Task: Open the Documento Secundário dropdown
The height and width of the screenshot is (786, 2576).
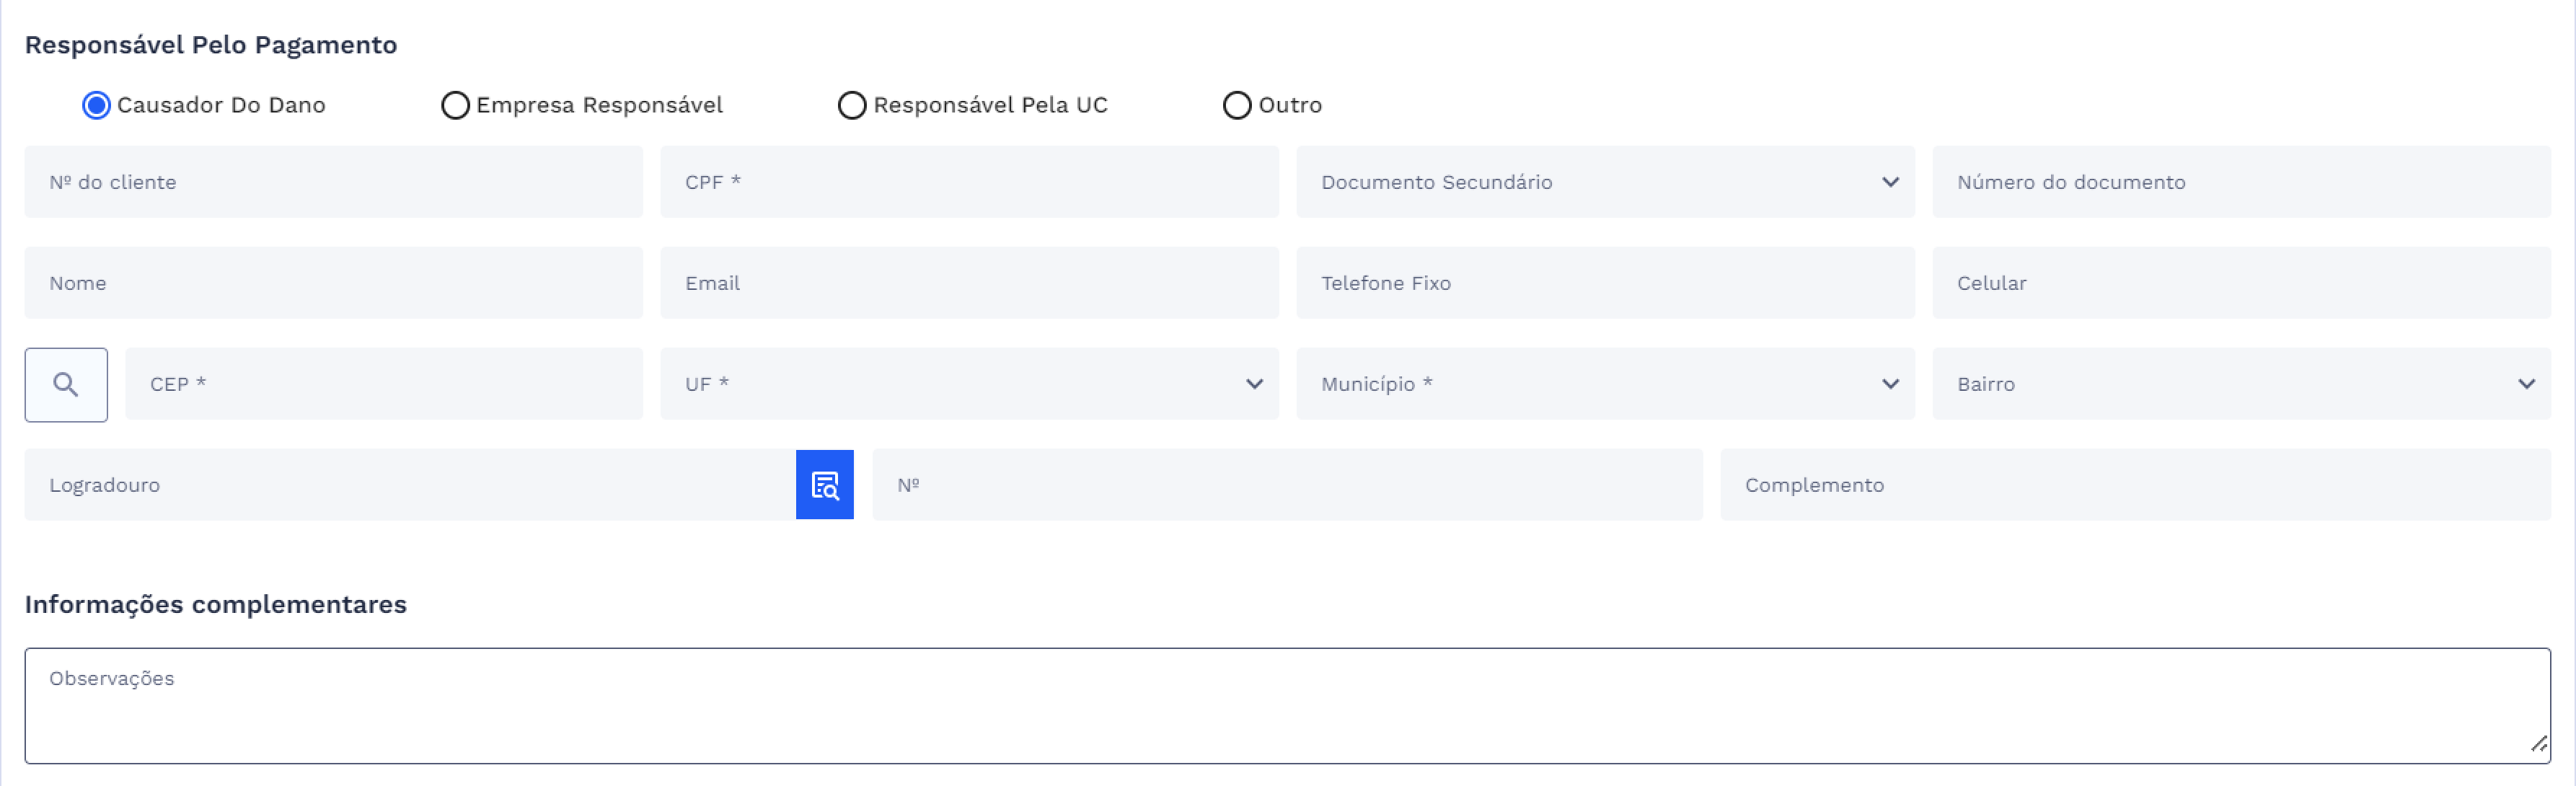Action: pyautogui.click(x=1890, y=182)
